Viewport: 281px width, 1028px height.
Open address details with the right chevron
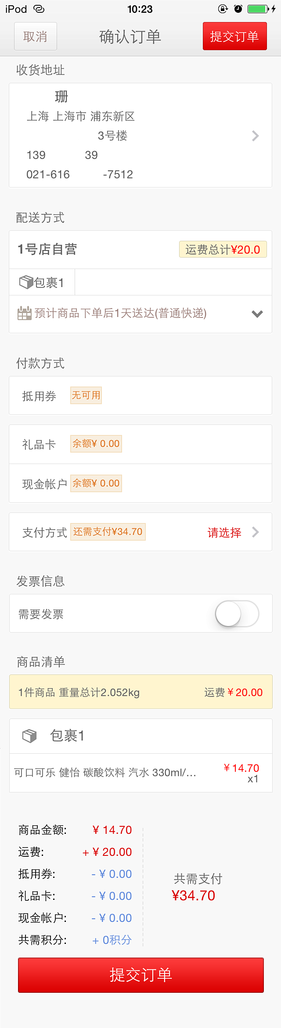tap(255, 136)
